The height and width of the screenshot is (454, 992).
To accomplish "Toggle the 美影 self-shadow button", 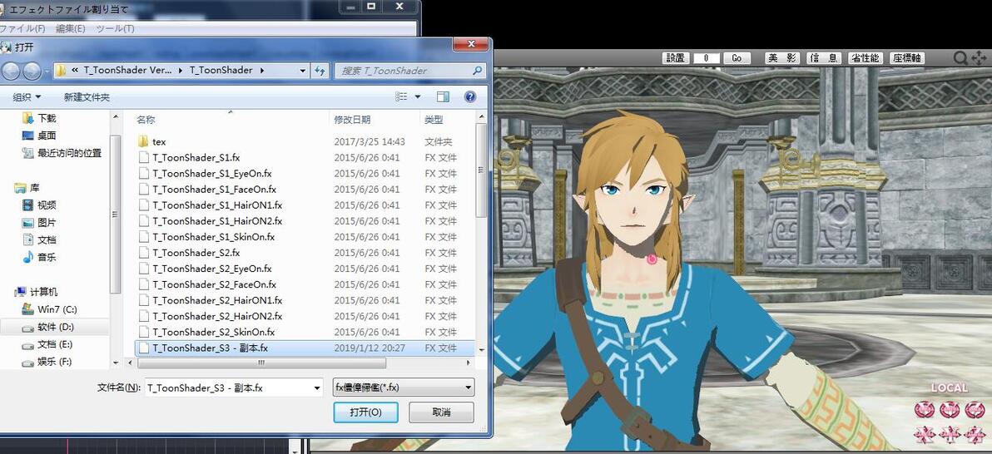I will point(782,58).
